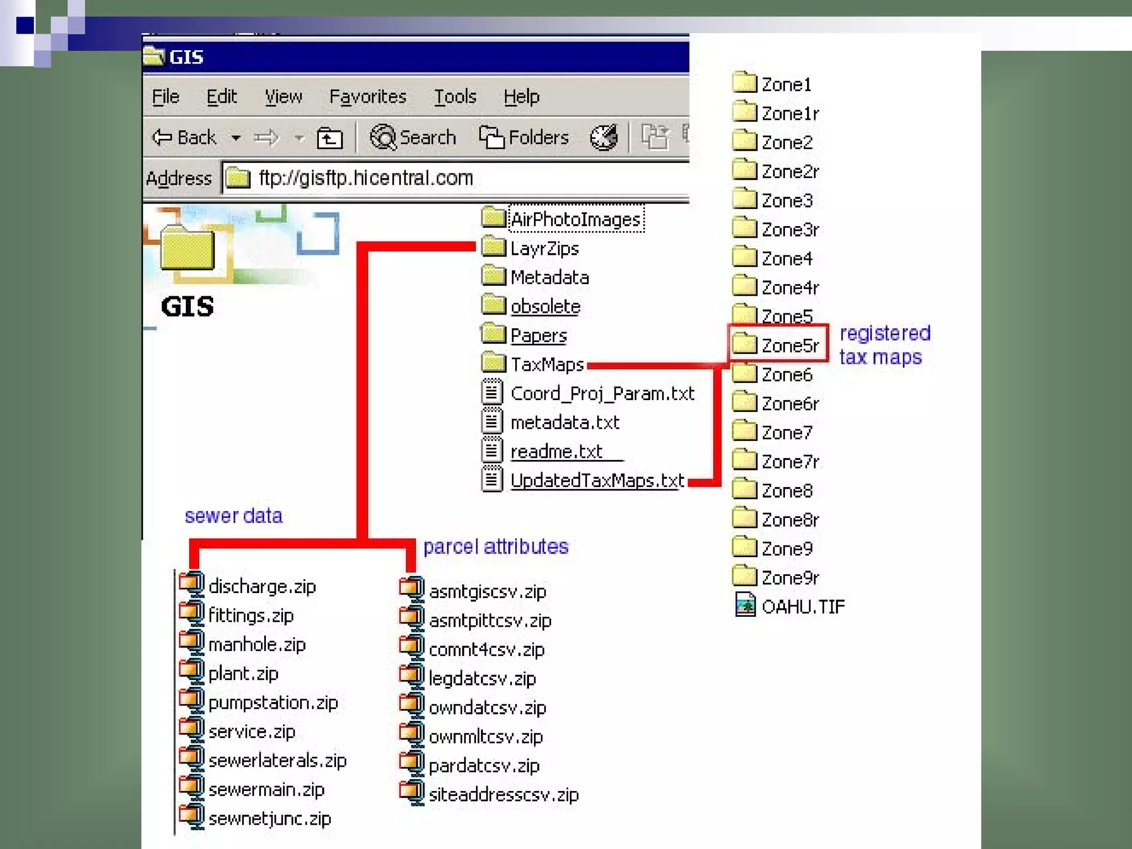
Task: Open the Coord_Proj_Param.txt text file
Action: pos(601,394)
